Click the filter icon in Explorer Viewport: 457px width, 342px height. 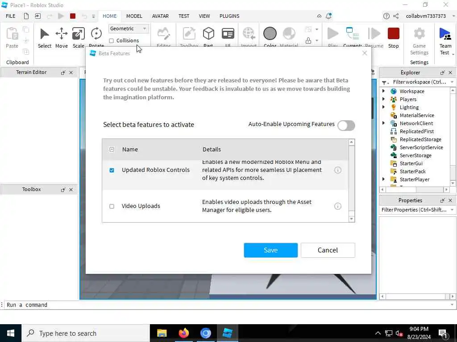[384, 82]
